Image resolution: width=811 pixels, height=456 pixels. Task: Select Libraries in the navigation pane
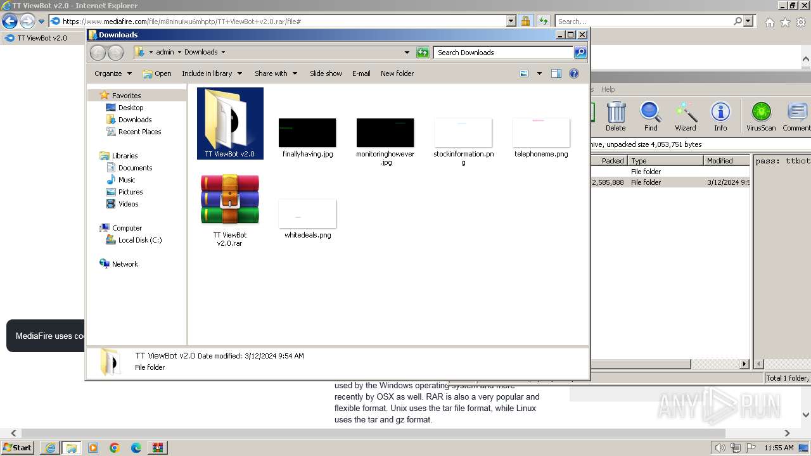click(125, 156)
